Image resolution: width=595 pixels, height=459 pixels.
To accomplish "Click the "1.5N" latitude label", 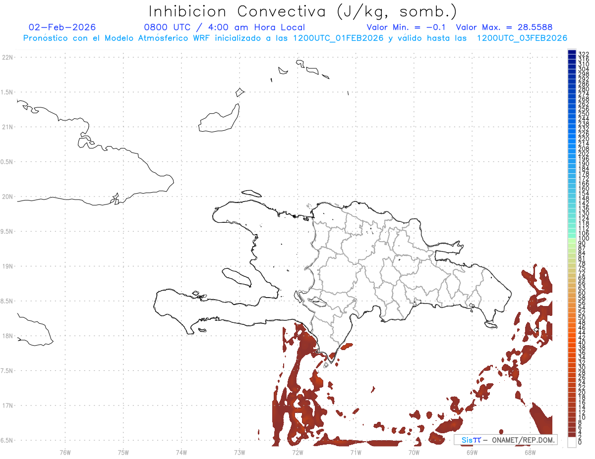I will click(8, 92).
